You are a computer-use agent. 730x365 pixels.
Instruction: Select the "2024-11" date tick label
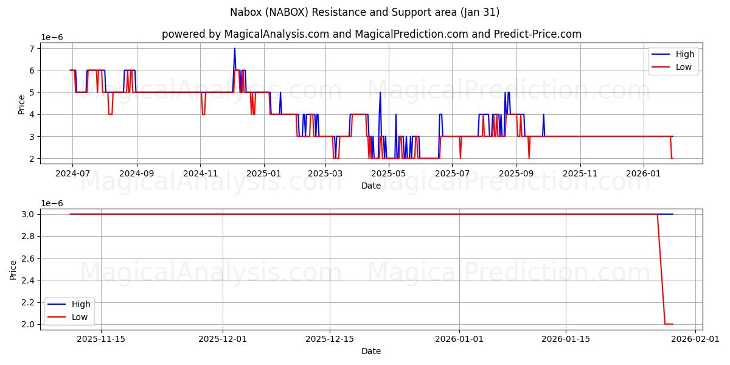[200, 173]
